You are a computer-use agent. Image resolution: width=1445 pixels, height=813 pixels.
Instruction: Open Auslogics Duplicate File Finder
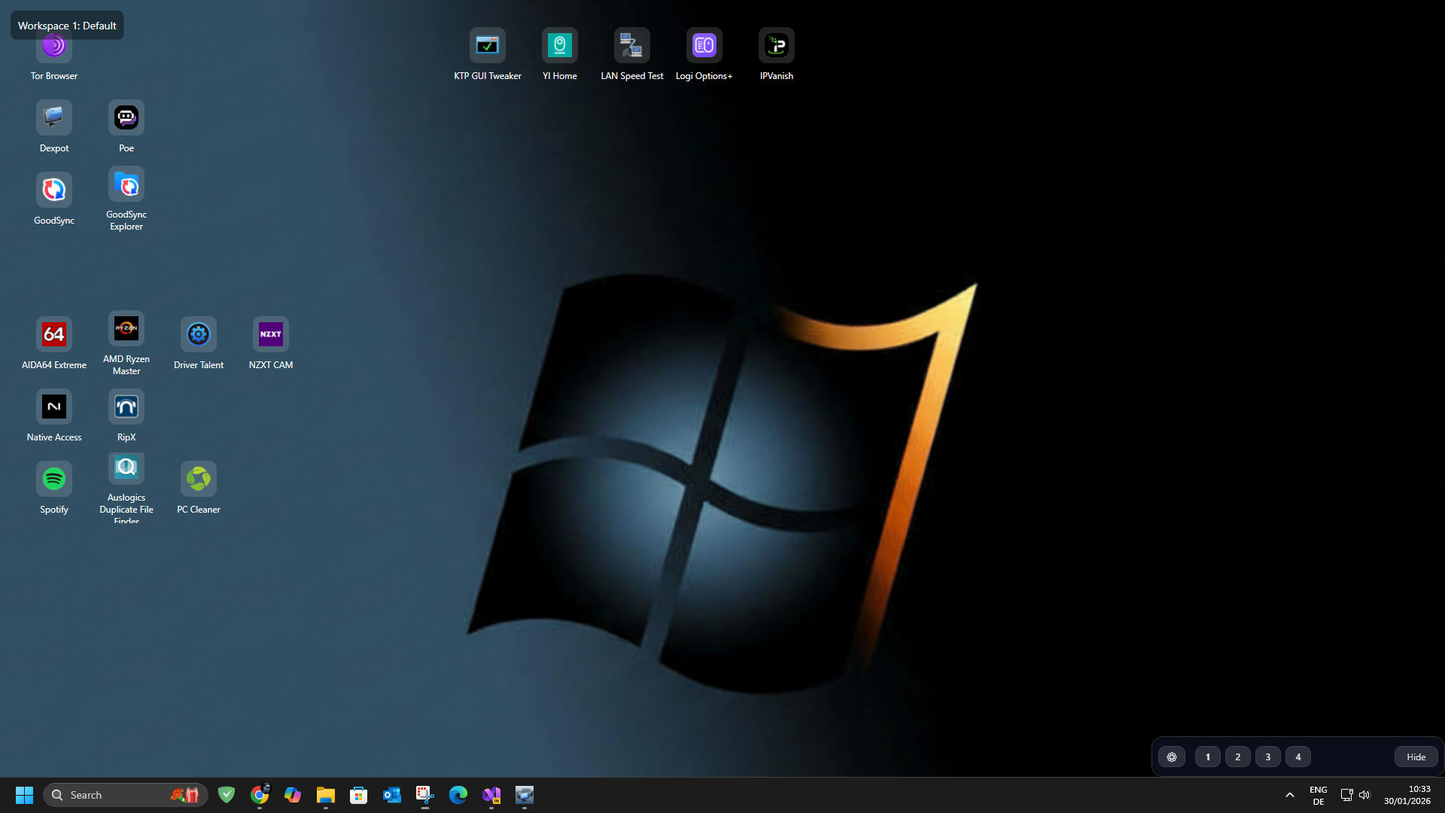[126, 467]
